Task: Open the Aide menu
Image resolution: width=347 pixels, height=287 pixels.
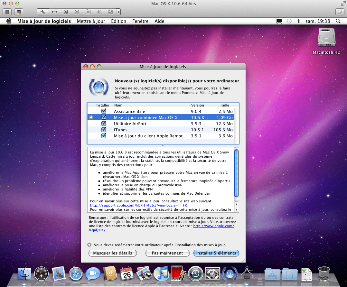Action: 159,21
